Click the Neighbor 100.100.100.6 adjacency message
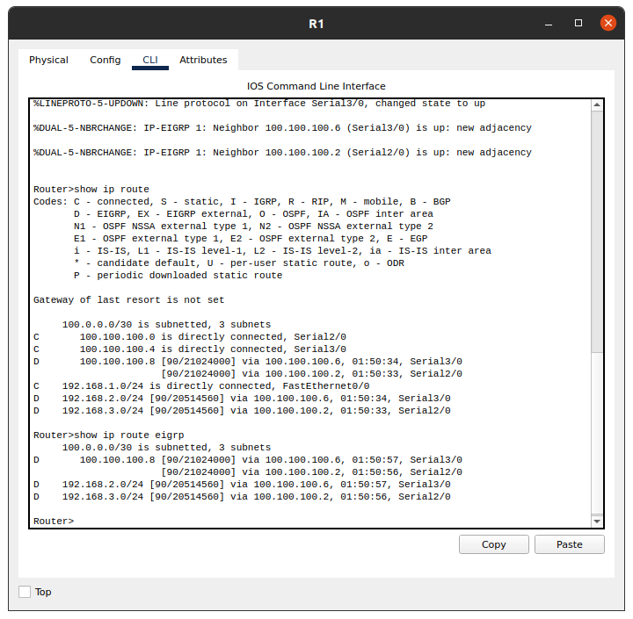The image size is (633, 619). 282,128
